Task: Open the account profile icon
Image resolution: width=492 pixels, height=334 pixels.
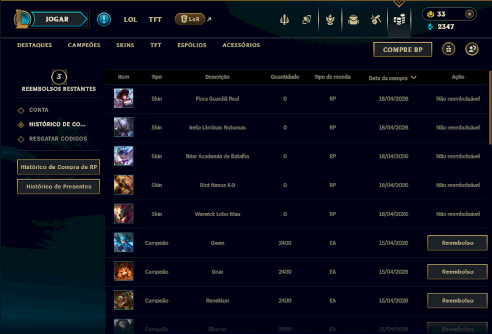Action: coord(472,49)
